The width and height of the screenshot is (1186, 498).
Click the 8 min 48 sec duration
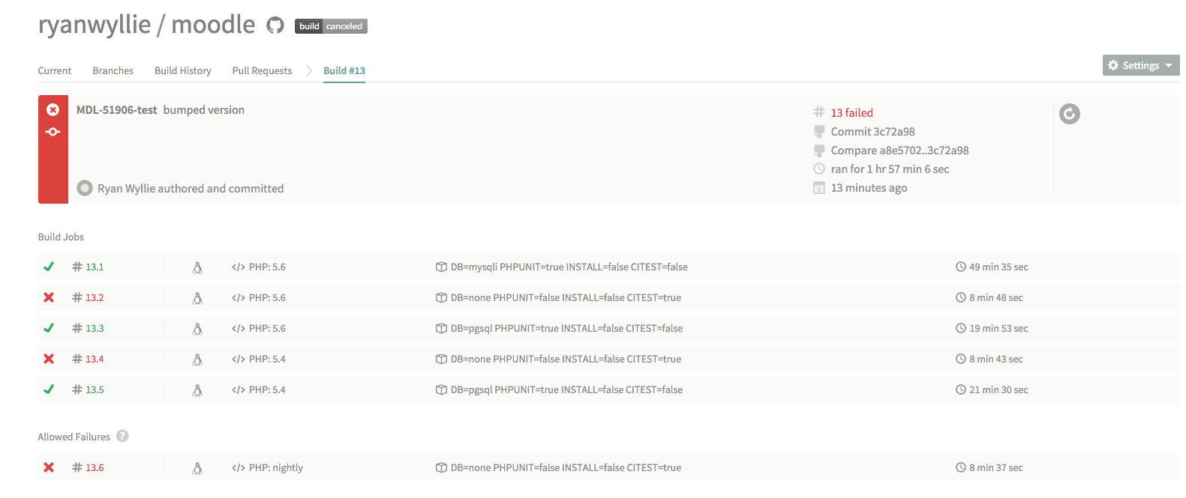(996, 297)
